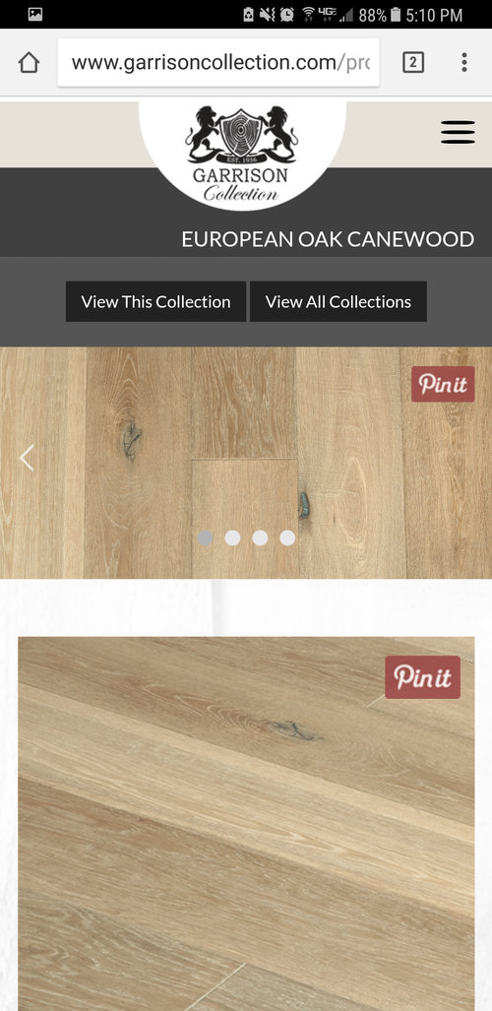Tap the carousel oak plank image
Image resolution: width=492 pixels, height=1011 pixels.
pos(246,463)
